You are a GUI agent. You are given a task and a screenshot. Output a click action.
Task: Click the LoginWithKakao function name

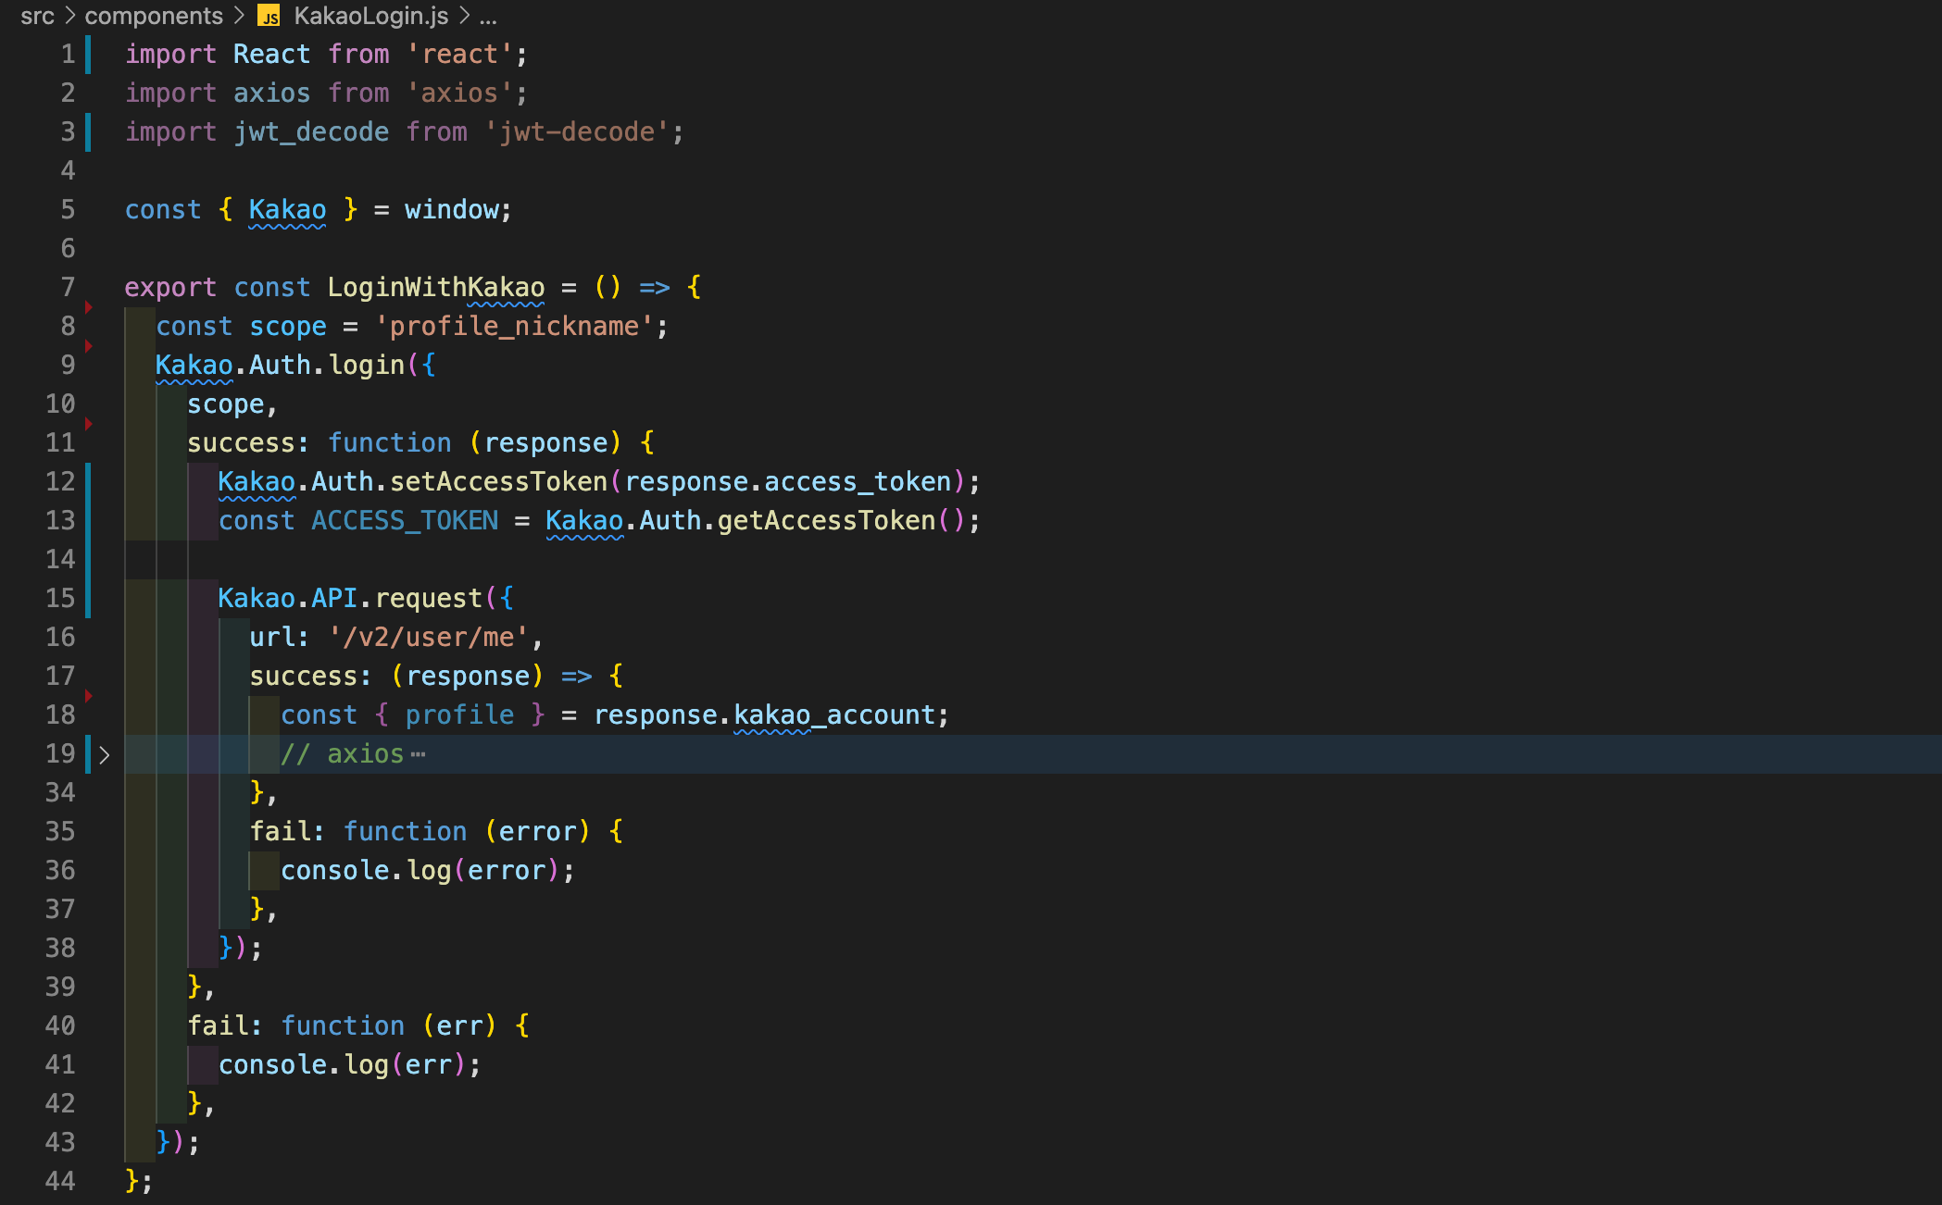click(436, 288)
